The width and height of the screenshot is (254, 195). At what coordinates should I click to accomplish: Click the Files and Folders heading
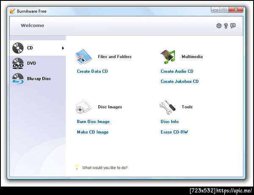pos(115,57)
